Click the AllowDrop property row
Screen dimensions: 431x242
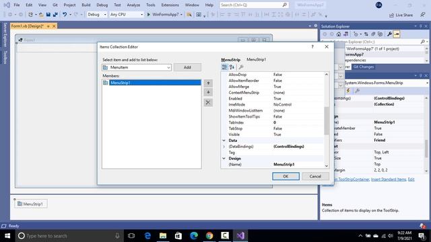pos(272,75)
